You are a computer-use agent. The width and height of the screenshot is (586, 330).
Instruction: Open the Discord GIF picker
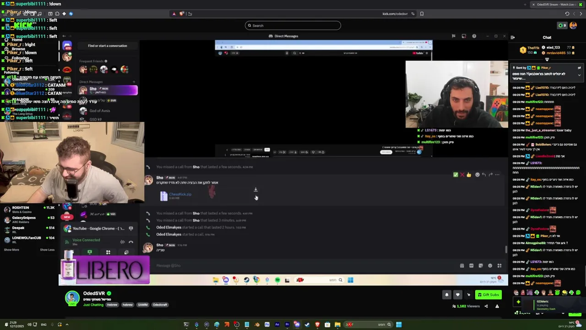471,265
